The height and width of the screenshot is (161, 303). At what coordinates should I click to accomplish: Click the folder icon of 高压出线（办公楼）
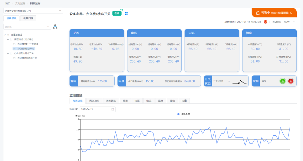point(11,39)
